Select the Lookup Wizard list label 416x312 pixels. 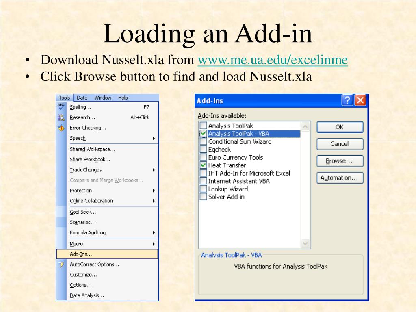228,189
